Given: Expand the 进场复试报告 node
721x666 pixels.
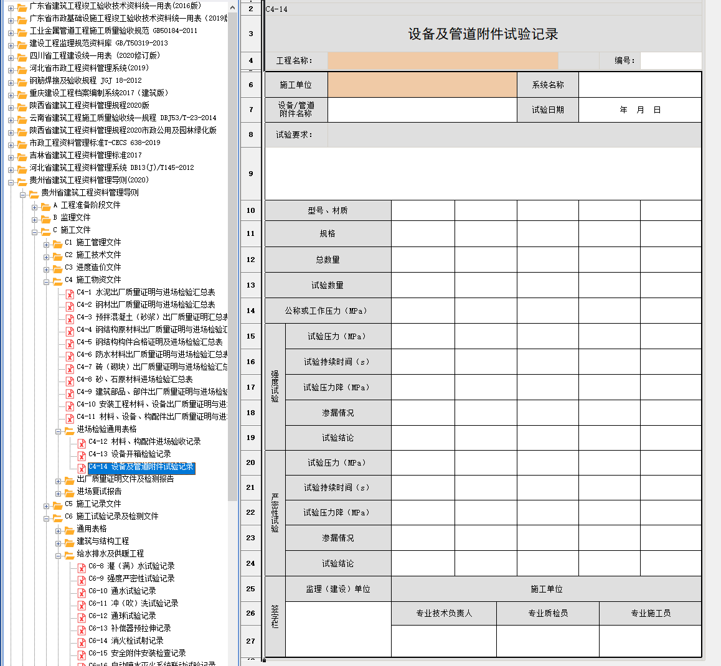Looking at the screenshot, I should tap(59, 493).
